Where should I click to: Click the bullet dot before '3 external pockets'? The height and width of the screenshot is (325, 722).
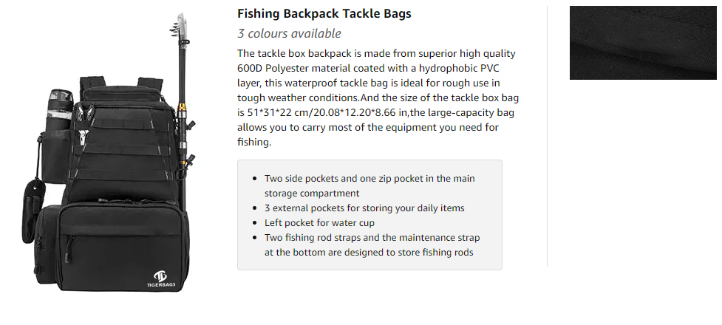(x=255, y=208)
